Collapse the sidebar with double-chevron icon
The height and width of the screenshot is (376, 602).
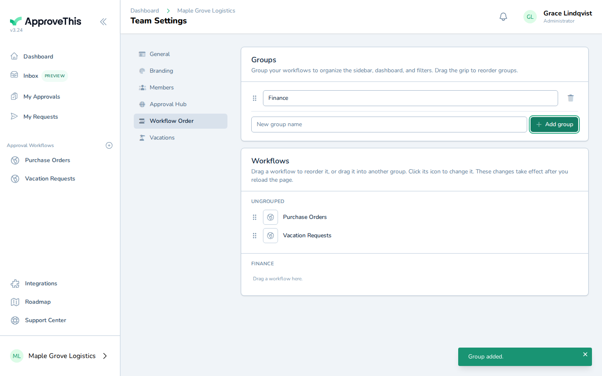pyautogui.click(x=103, y=22)
